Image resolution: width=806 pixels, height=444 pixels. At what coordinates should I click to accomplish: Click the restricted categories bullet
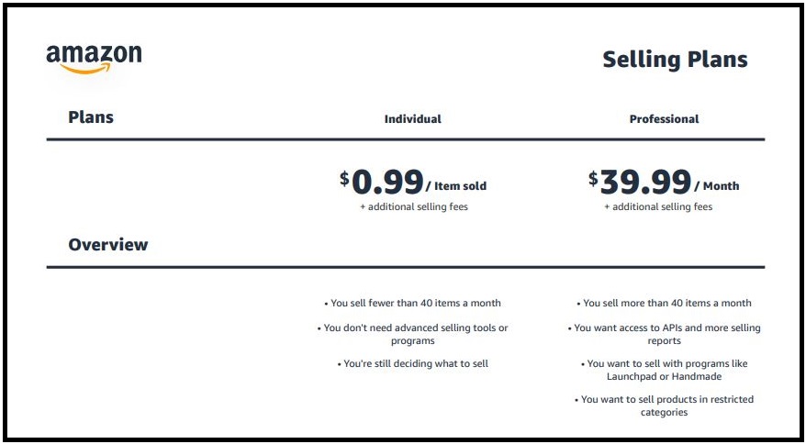pyautogui.click(x=664, y=405)
